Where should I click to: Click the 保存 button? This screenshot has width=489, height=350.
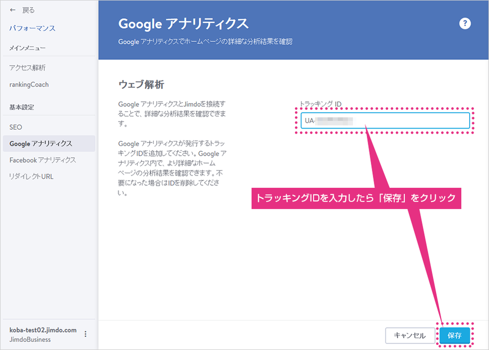coord(455,335)
